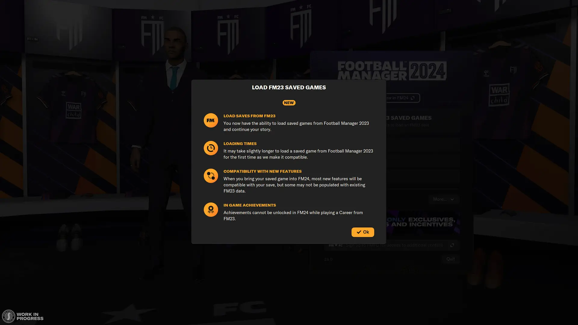Click the NEW badge under the dialog title
Viewport: 578px width, 325px height.
coord(289,103)
